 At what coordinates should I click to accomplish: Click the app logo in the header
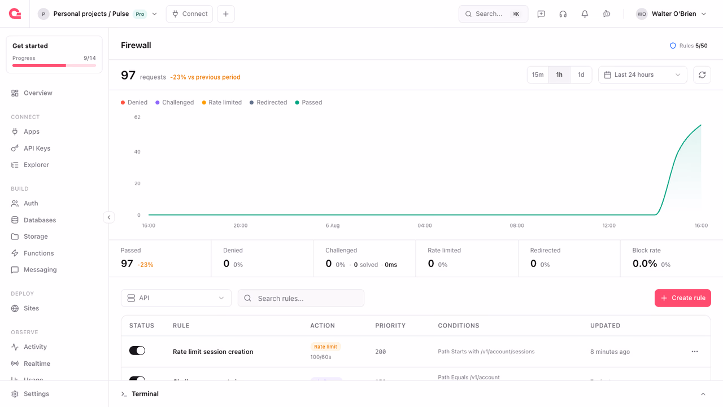pos(15,14)
